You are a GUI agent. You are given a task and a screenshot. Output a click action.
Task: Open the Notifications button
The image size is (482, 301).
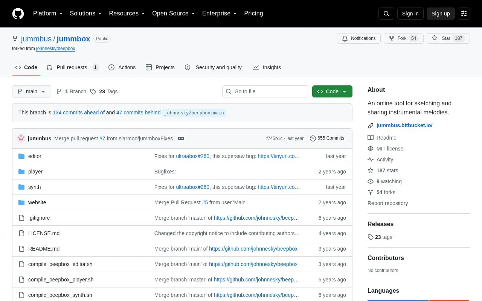tap(359, 38)
